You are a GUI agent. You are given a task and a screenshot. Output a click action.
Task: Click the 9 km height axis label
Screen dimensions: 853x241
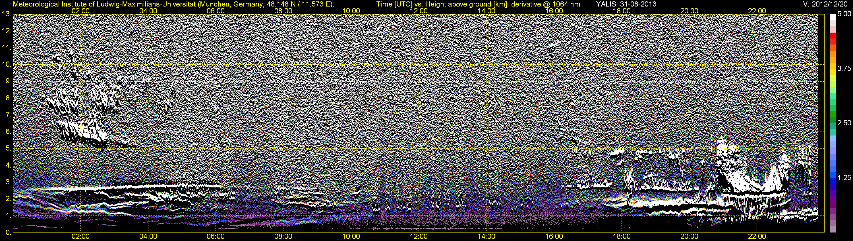click(8, 81)
